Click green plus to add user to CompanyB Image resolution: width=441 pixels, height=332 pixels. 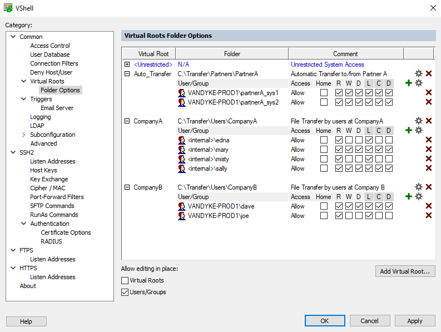(409, 196)
